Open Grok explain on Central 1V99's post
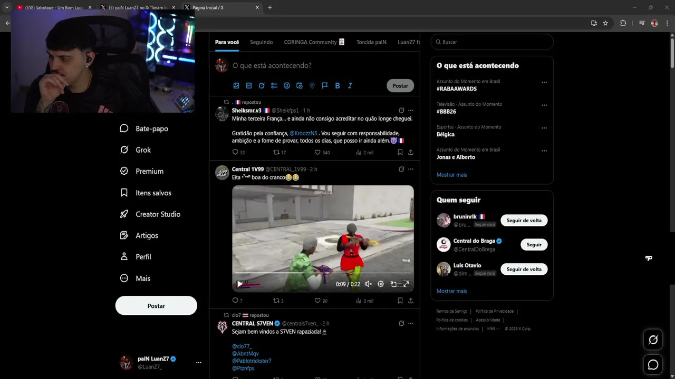The width and height of the screenshot is (675, 379). click(x=401, y=169)
